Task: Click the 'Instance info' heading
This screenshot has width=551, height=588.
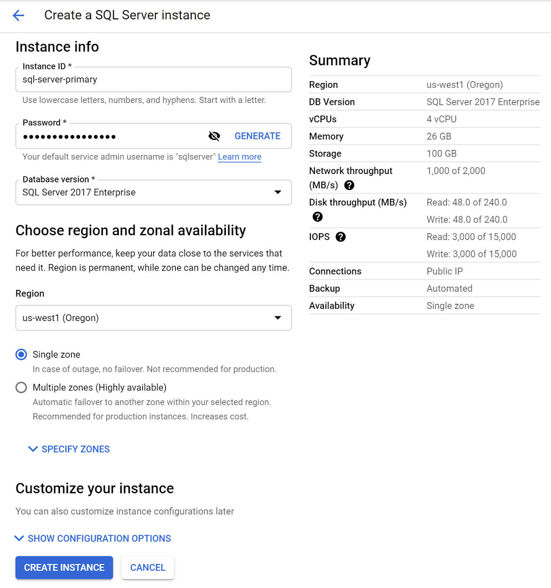Action: 57,47
